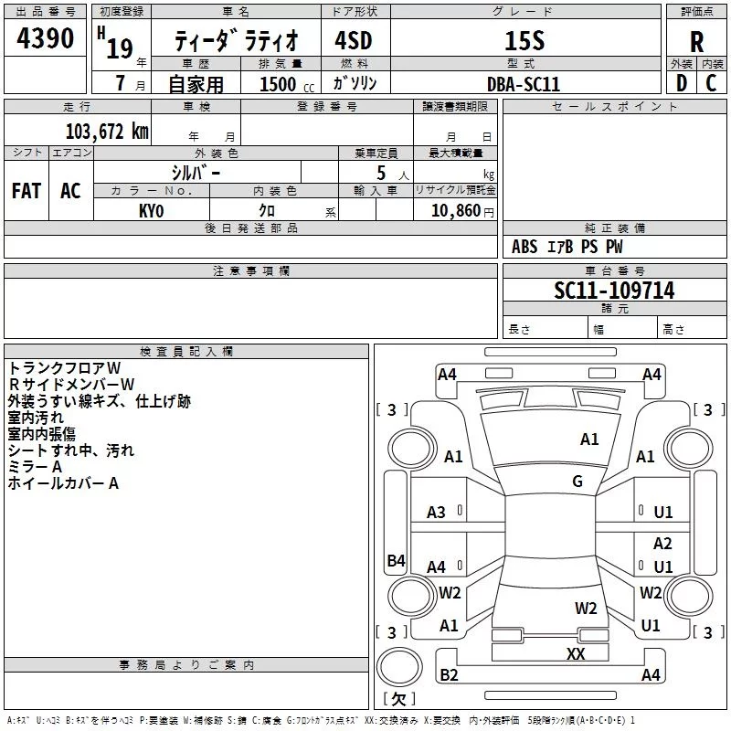Screen dimensions: 731x731
Task: Select the 車台番号 header
Action: [614, 270]
